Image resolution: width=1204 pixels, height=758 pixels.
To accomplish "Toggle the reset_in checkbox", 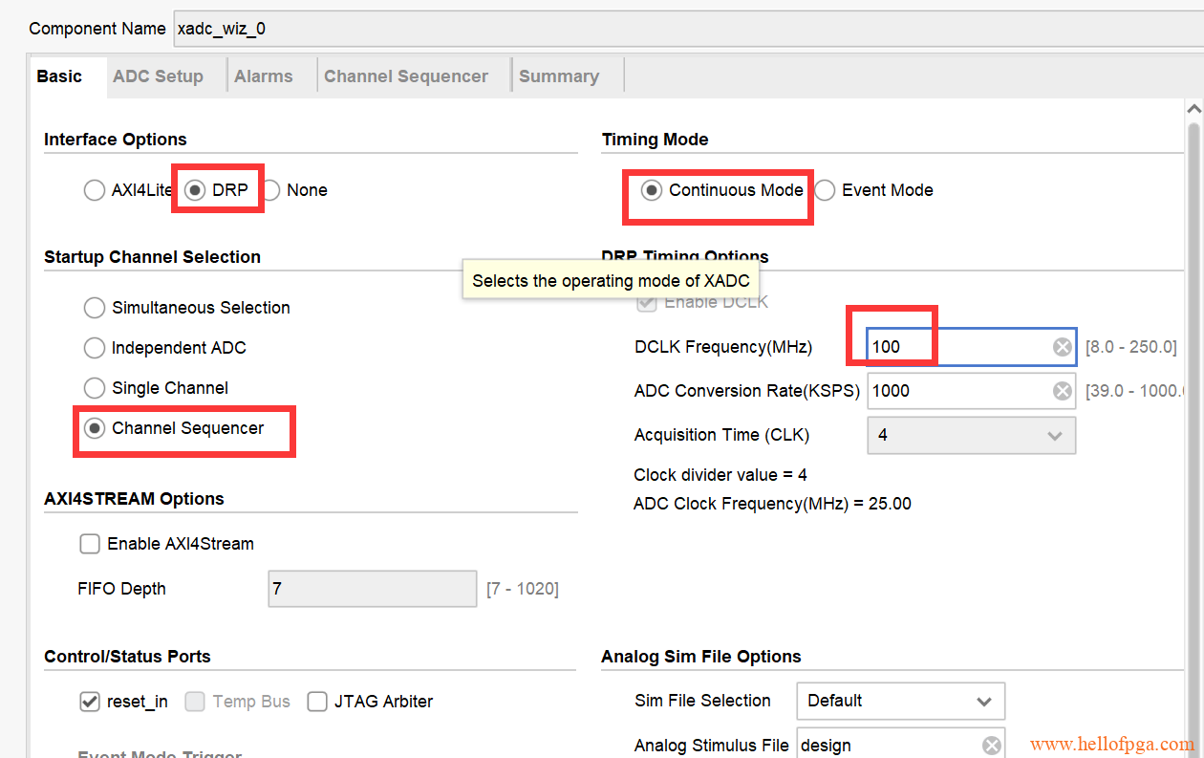I will (90, 702).
